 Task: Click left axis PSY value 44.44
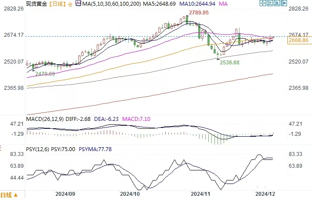click(x=17, y=178)
